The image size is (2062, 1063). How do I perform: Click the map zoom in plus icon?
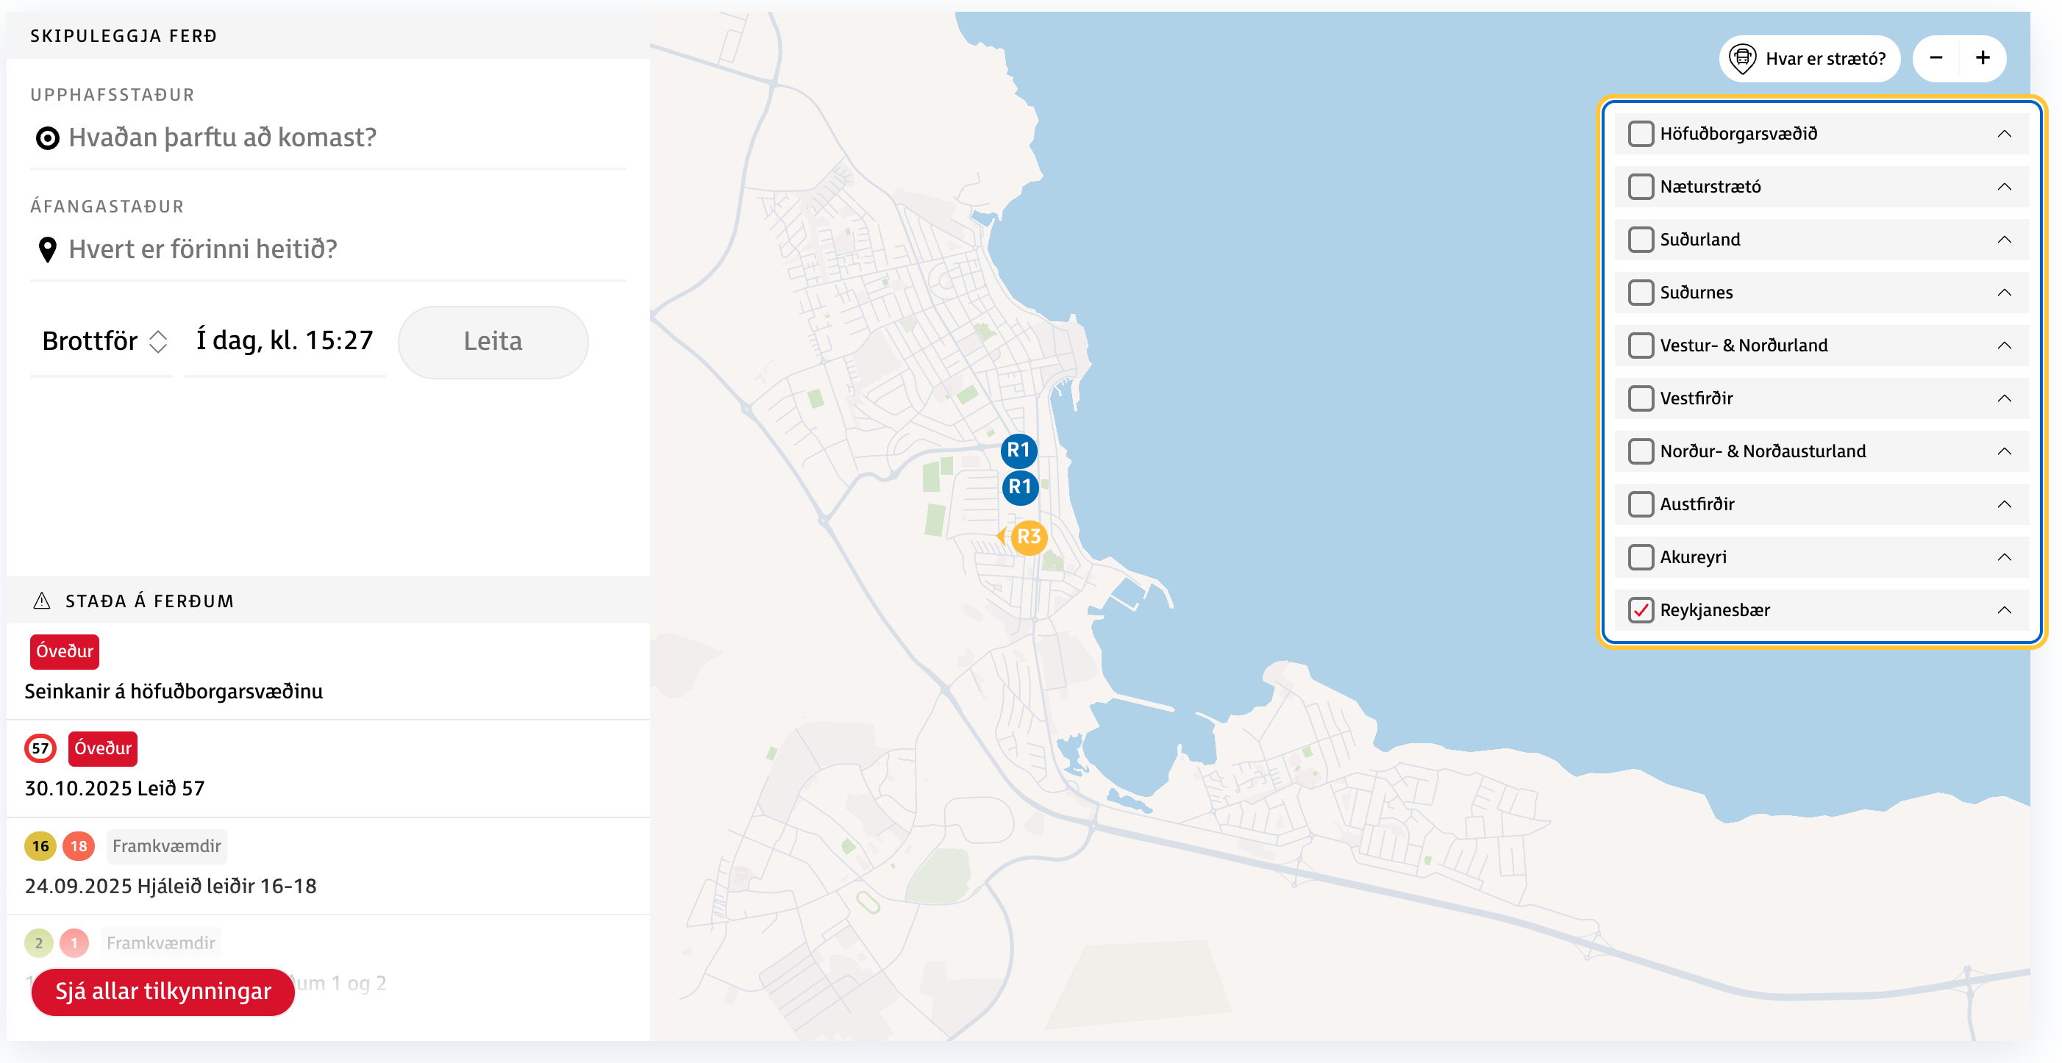coord(1982,58)
